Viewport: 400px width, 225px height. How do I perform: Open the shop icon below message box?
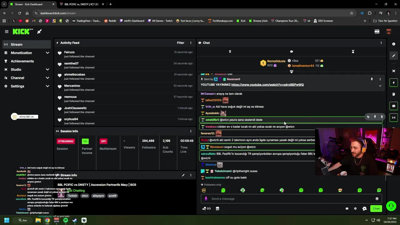pyautogui.click(x=217, y=209)
